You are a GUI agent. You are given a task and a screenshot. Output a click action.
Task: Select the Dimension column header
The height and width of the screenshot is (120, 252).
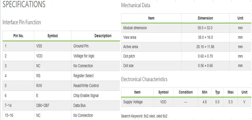tap(205, 18)
